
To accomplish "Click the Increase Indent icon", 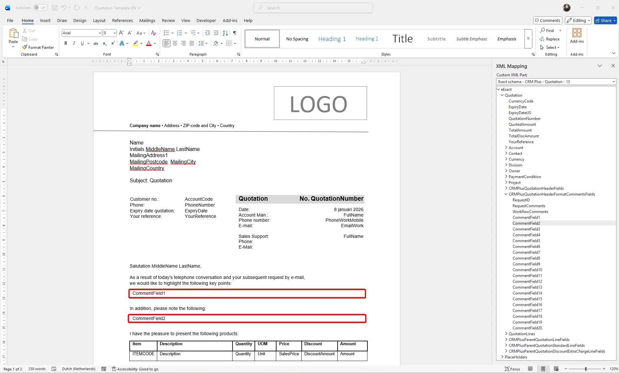I will pyautogui.click(x=216, y=33).
